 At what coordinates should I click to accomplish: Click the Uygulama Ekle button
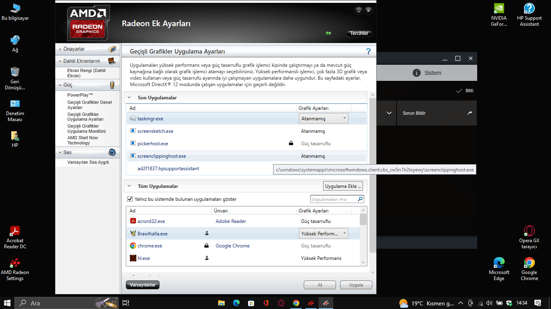(343, 186)
